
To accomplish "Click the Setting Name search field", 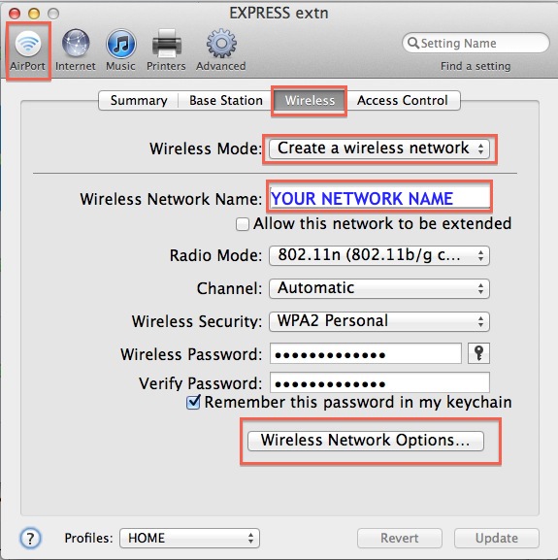I will [x=476, y=43].
